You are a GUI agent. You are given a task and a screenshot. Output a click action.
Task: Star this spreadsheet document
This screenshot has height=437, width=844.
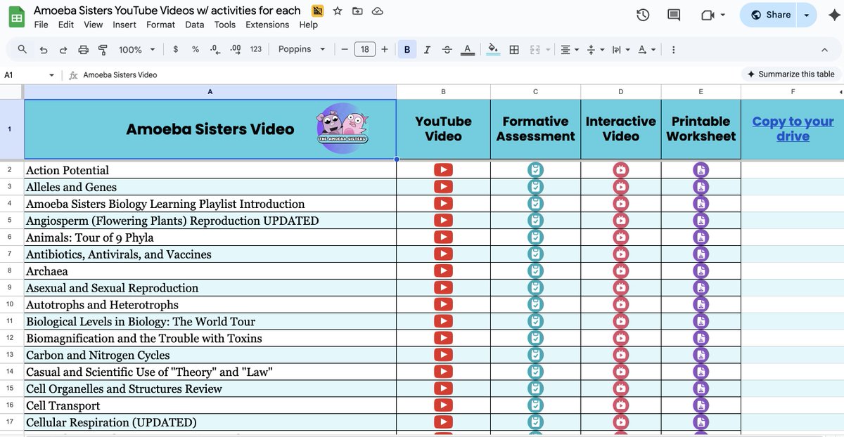[338, 11]
